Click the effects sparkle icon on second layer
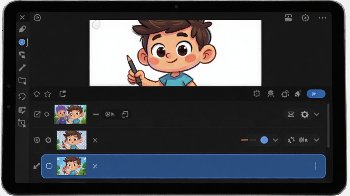The image size is (350, 196). coord(291,140)
